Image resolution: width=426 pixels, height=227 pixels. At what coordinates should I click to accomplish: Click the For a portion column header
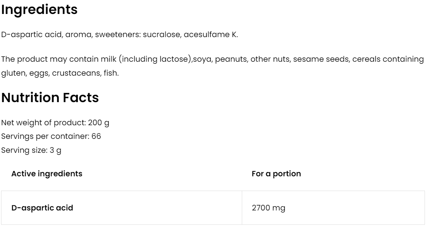coord(276,174)
